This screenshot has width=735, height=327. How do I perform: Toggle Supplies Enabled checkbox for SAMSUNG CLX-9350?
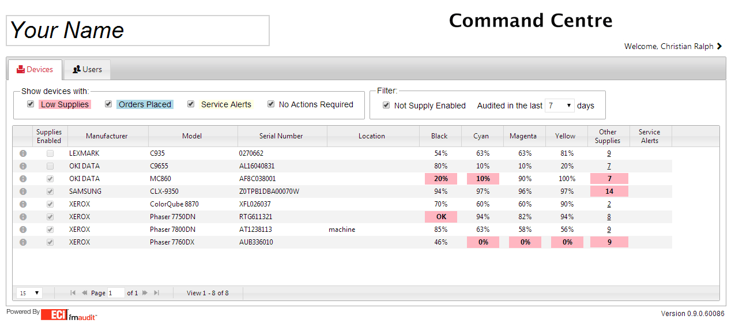tap(50, 191)
